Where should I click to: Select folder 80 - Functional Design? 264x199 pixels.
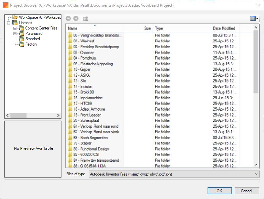pos(88,149)
